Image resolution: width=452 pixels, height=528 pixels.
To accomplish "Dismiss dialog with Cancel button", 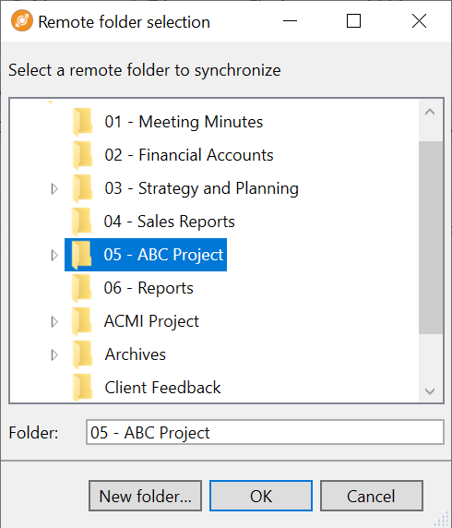I will (x=371, y=496).
